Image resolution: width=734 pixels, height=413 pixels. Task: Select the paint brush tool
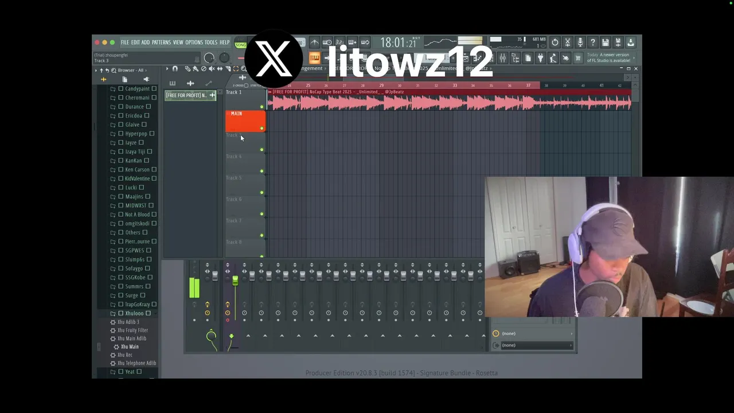[x=196, y=69]
